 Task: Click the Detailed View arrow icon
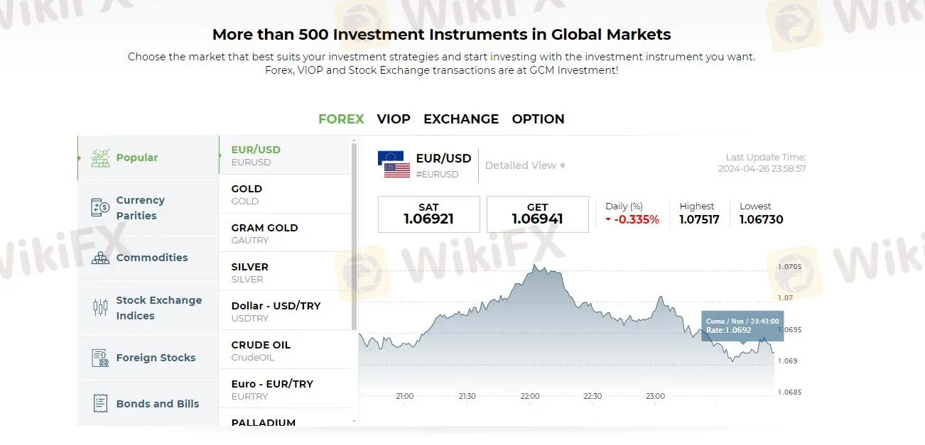[563, 165]
